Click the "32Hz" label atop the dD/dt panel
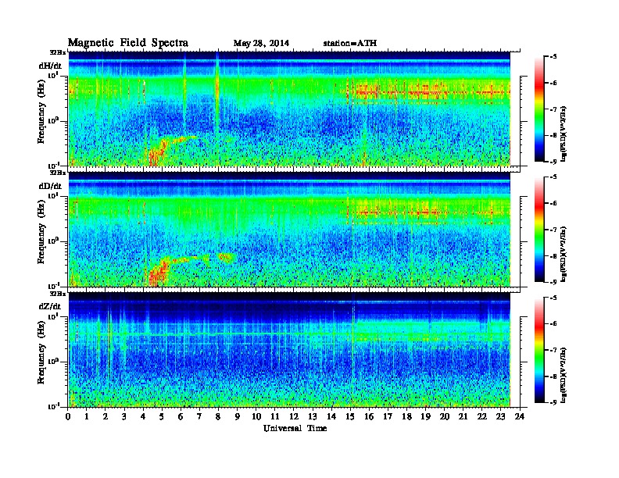Viewport: 619px width, 478px height. (58, 173)
